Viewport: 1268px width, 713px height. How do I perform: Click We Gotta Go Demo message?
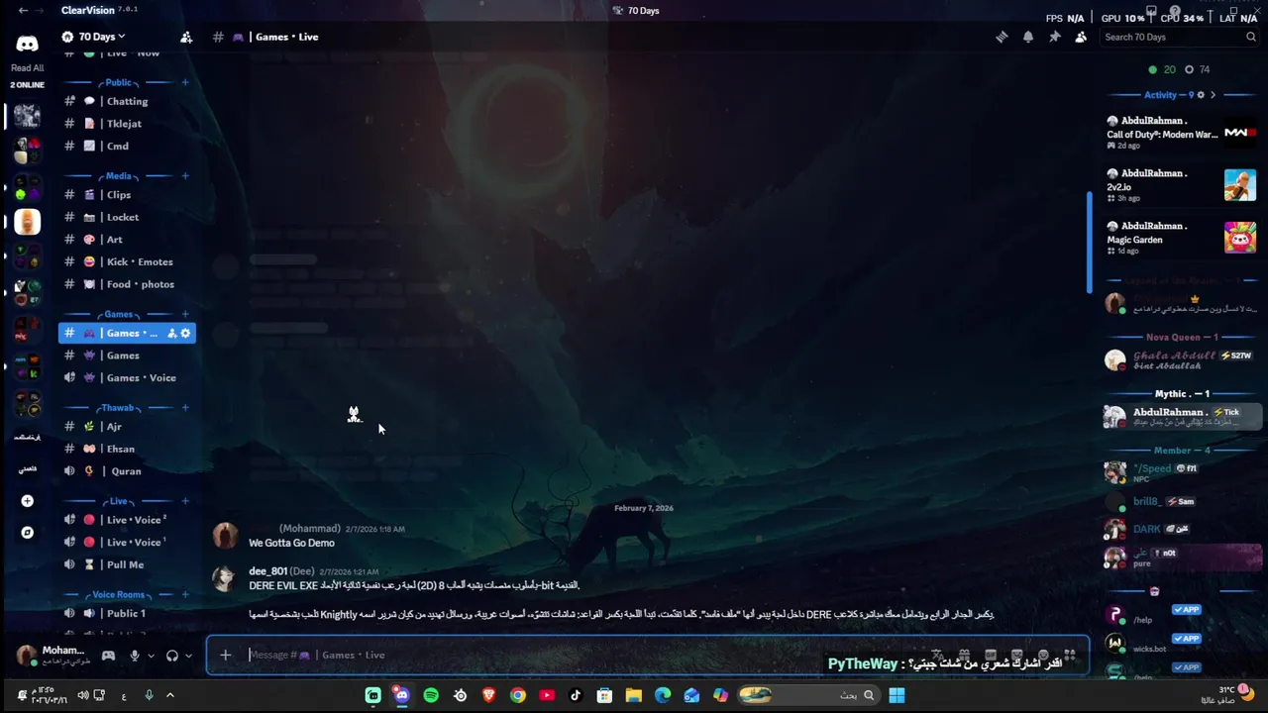(291, 543)
